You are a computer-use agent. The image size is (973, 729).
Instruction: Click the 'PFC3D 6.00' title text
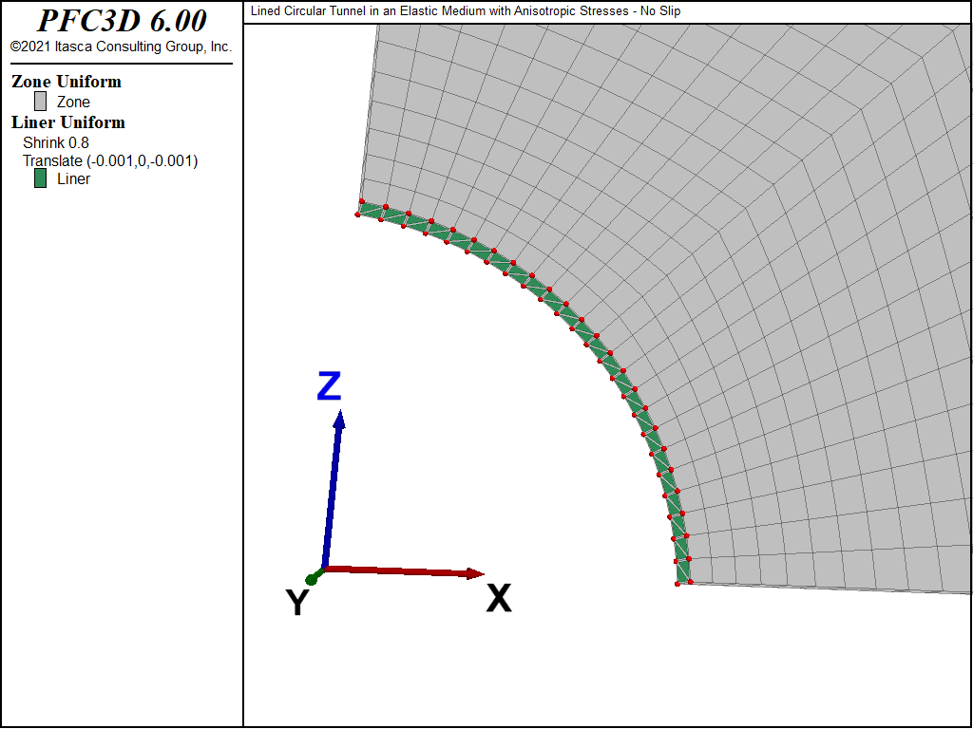[122, 21]
